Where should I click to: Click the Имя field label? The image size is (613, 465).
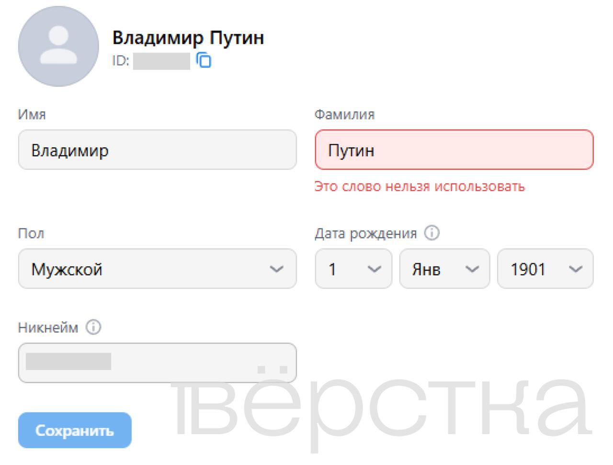[32, 115]
